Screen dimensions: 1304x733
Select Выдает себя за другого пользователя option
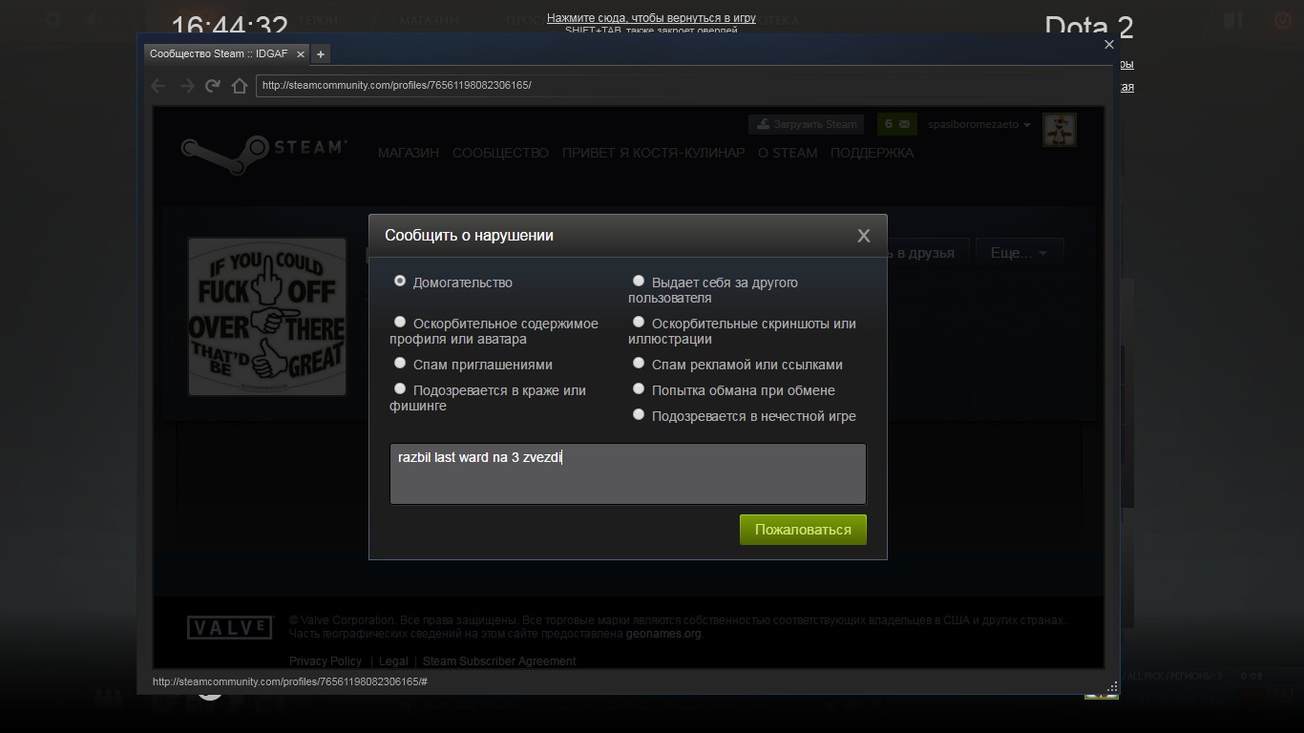[639, 282]
